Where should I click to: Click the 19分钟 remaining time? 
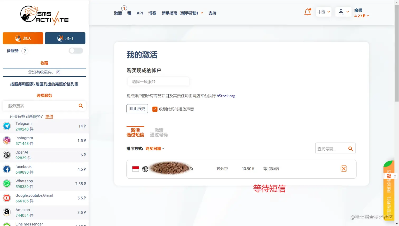click(x=222, y=169)
